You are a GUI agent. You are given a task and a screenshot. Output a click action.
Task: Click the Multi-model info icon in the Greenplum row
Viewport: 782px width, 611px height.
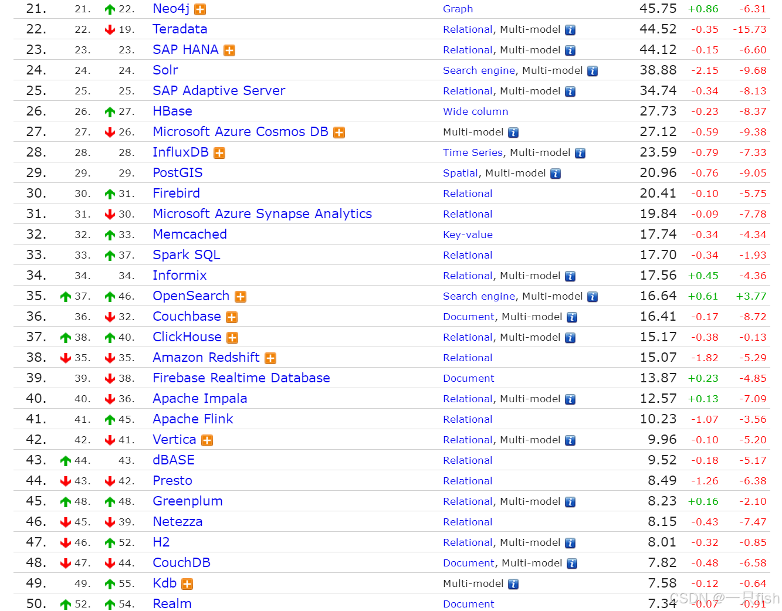tap(570, 502)
